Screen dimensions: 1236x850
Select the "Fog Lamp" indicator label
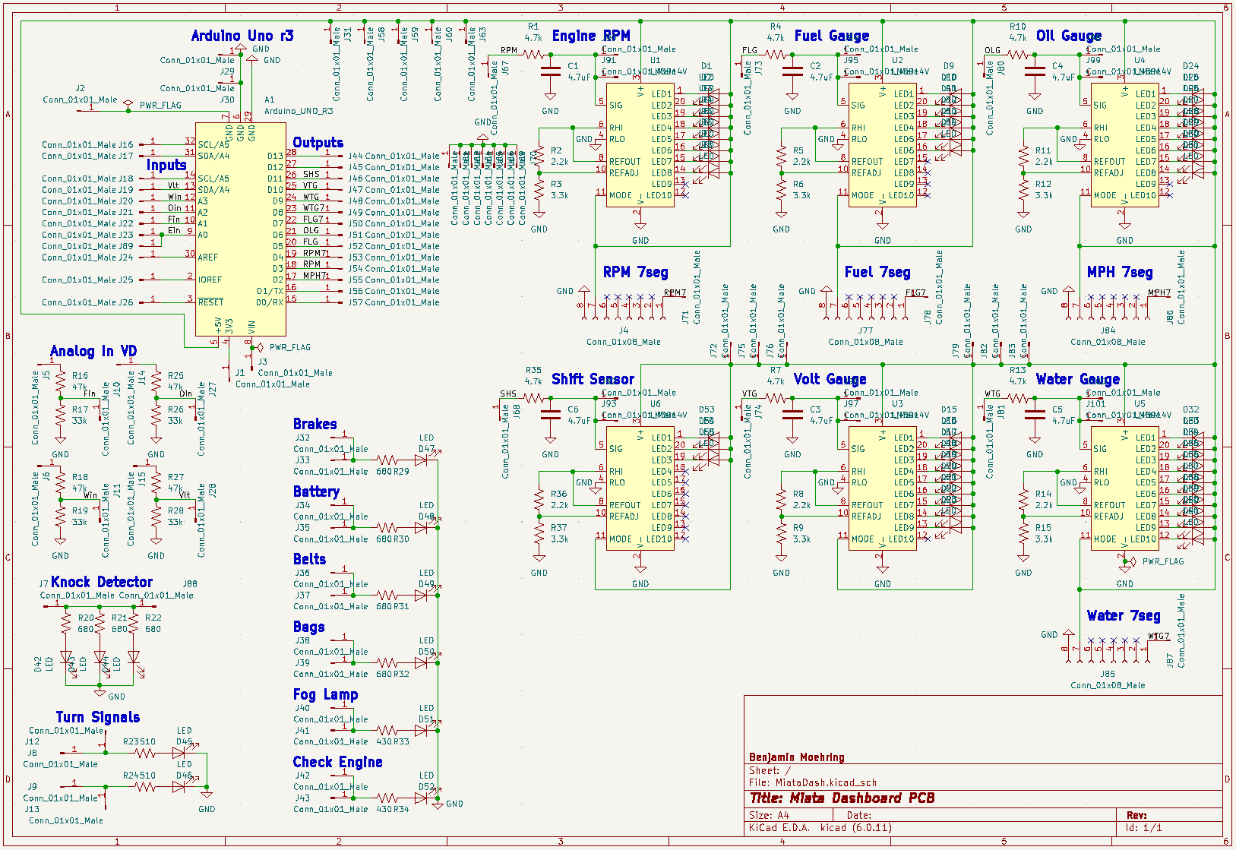(x=325, y=694)
